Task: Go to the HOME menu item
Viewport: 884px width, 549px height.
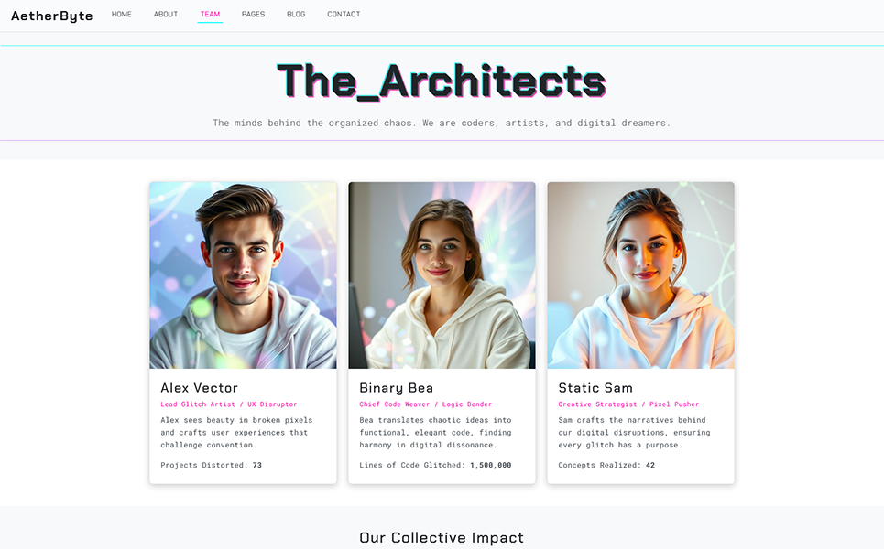Action: pyautogui.click(x=121, y=14)
